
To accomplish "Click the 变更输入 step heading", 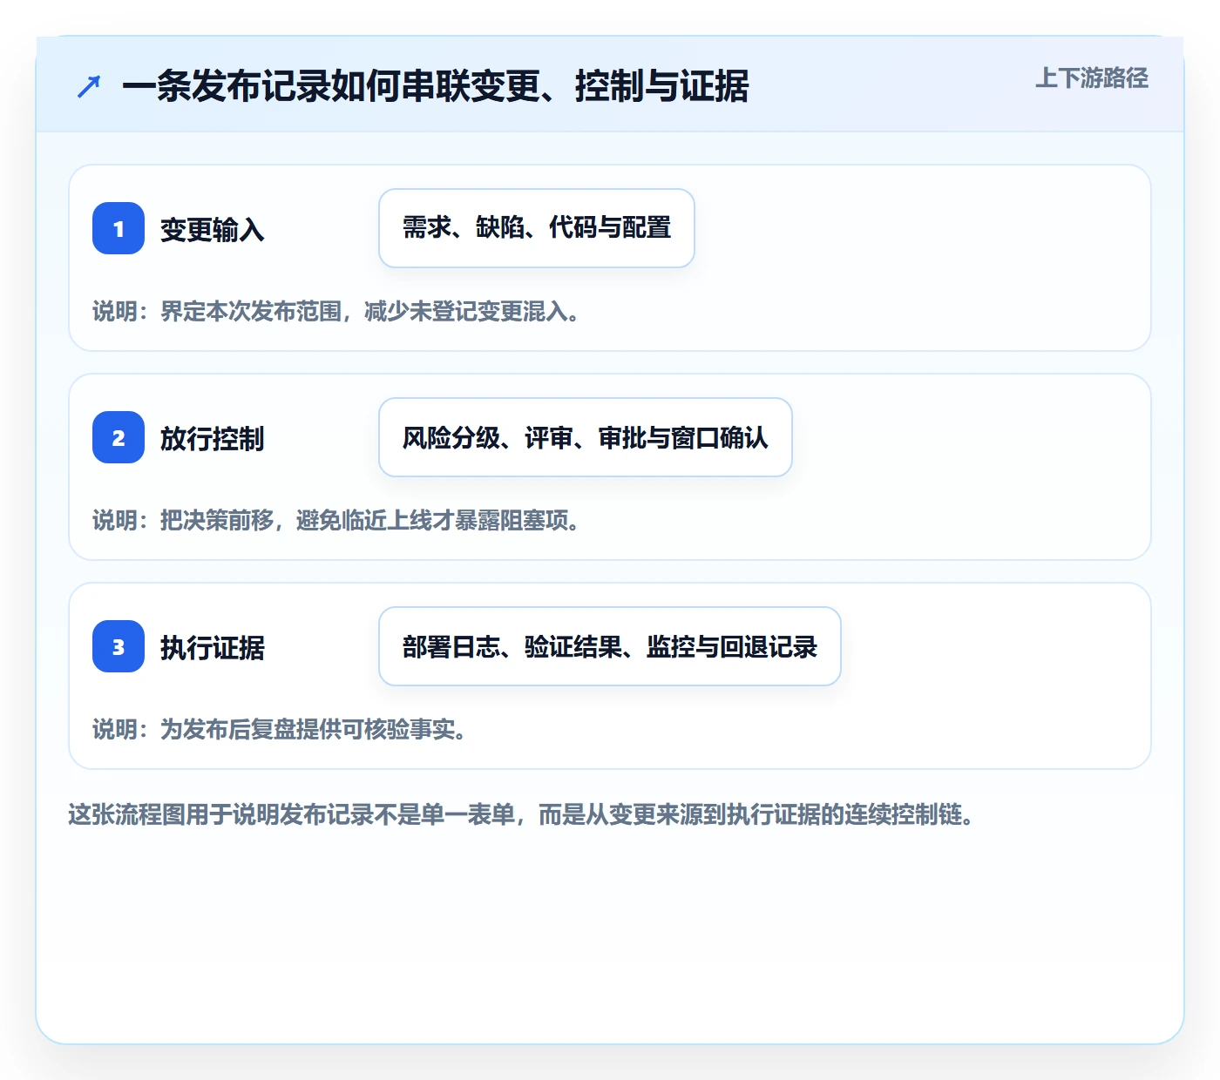I will tap(213, 230).
